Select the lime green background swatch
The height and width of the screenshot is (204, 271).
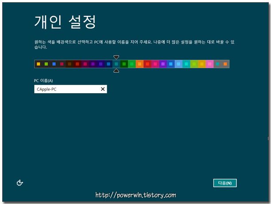(194, 64)
